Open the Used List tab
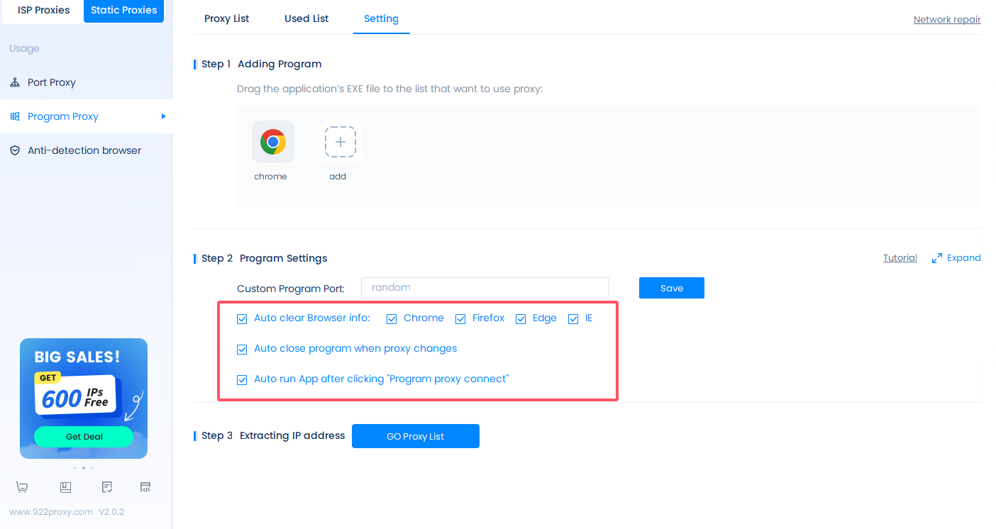This screenshot has width=996, height=529. pyautogui.click(x=306, y=18)
